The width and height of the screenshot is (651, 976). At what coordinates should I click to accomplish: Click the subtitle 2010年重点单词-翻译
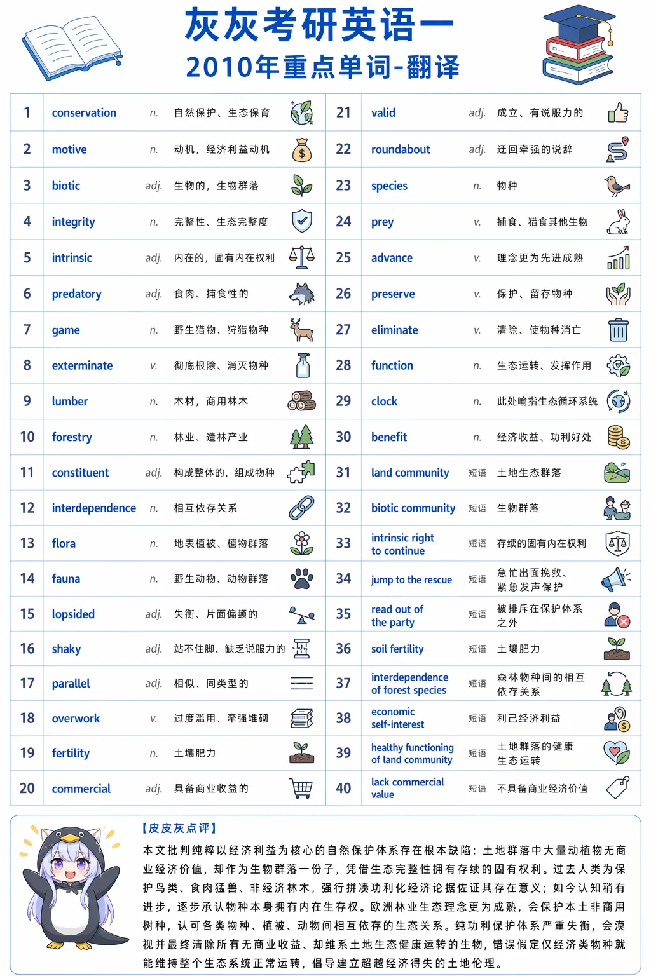(322, 67)
